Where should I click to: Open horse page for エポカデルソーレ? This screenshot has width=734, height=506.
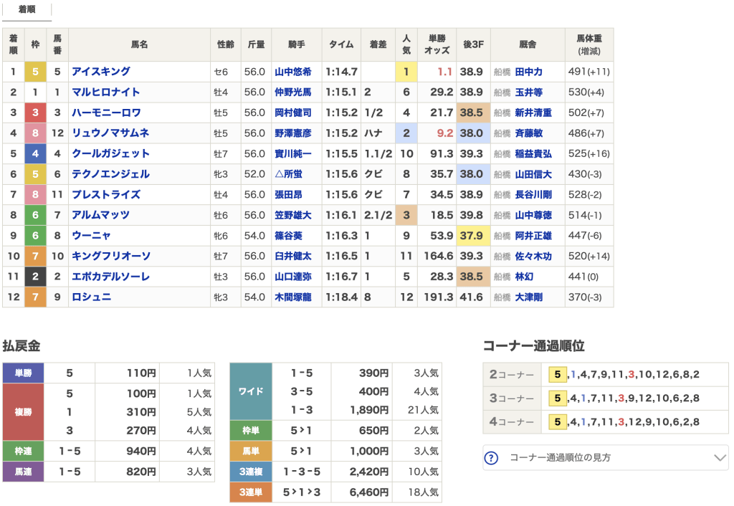(110, 277)
